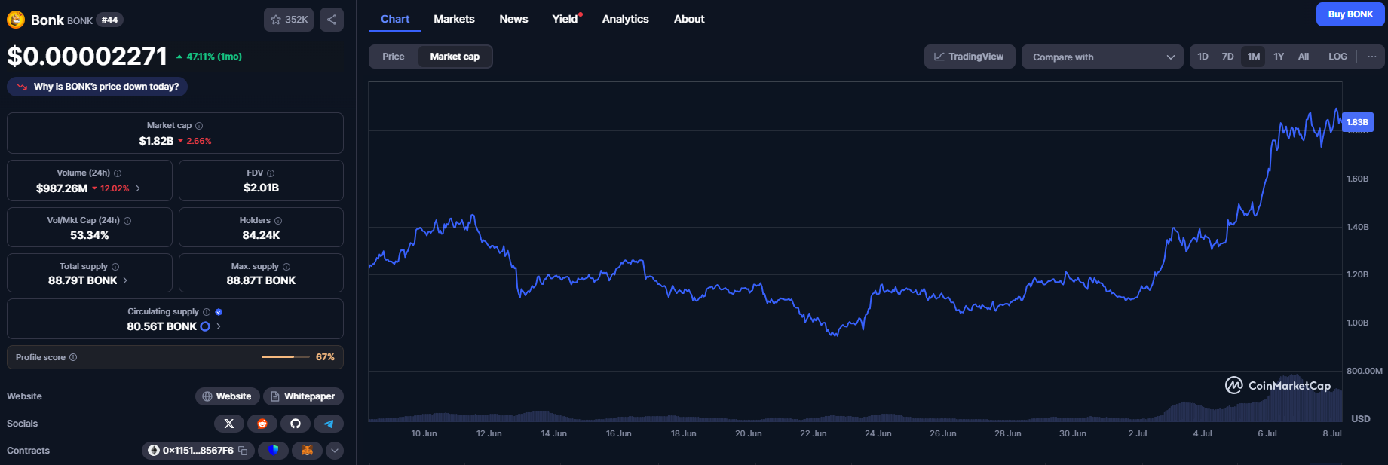Click the share icon next to watchlist
The width and height of the screenshot is (1388, 465).
click(332, 20)
